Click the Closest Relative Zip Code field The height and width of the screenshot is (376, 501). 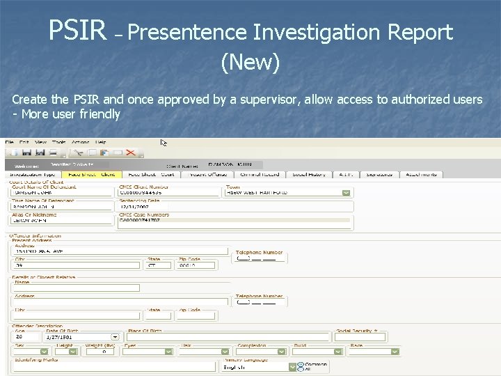(196, 316)
